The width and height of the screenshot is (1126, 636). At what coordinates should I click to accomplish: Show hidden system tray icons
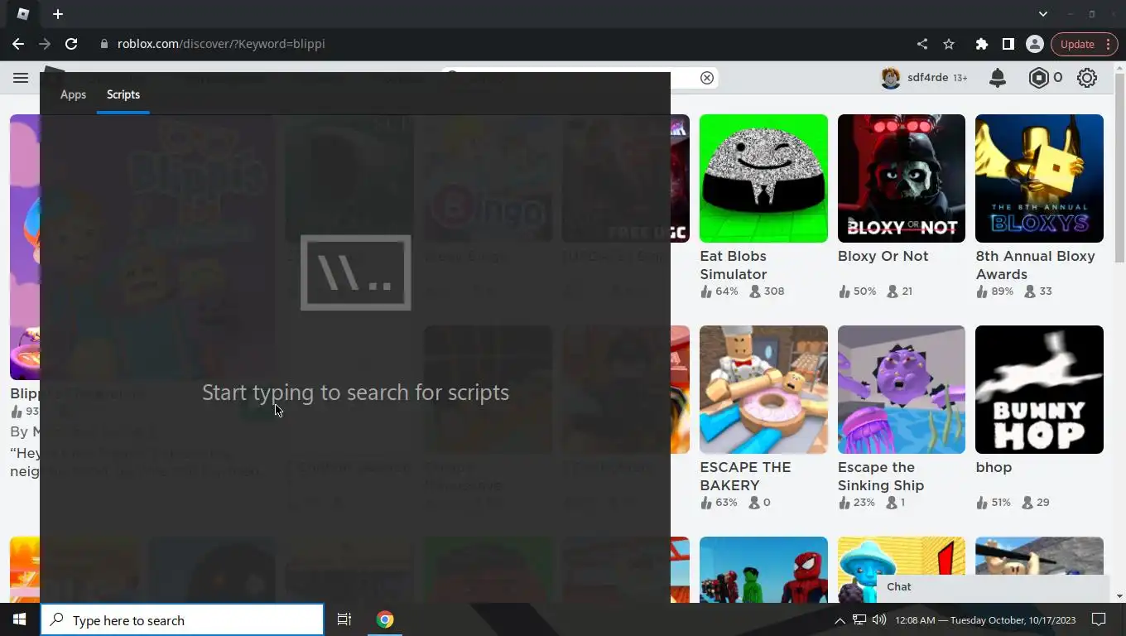pos(840,620)
